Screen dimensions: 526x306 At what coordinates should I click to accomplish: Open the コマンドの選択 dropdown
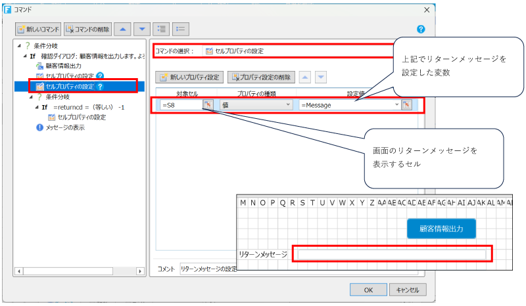tap(299, 51)
